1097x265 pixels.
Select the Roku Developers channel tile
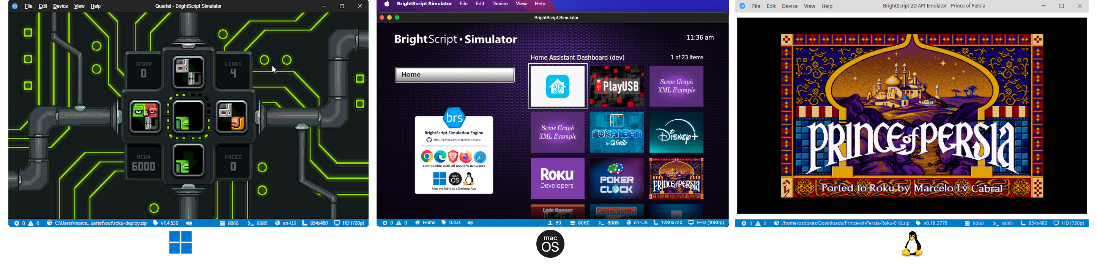558,179
